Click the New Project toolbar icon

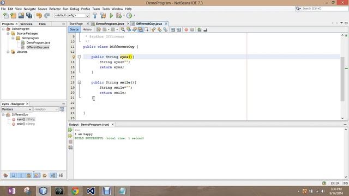point(13,16)
